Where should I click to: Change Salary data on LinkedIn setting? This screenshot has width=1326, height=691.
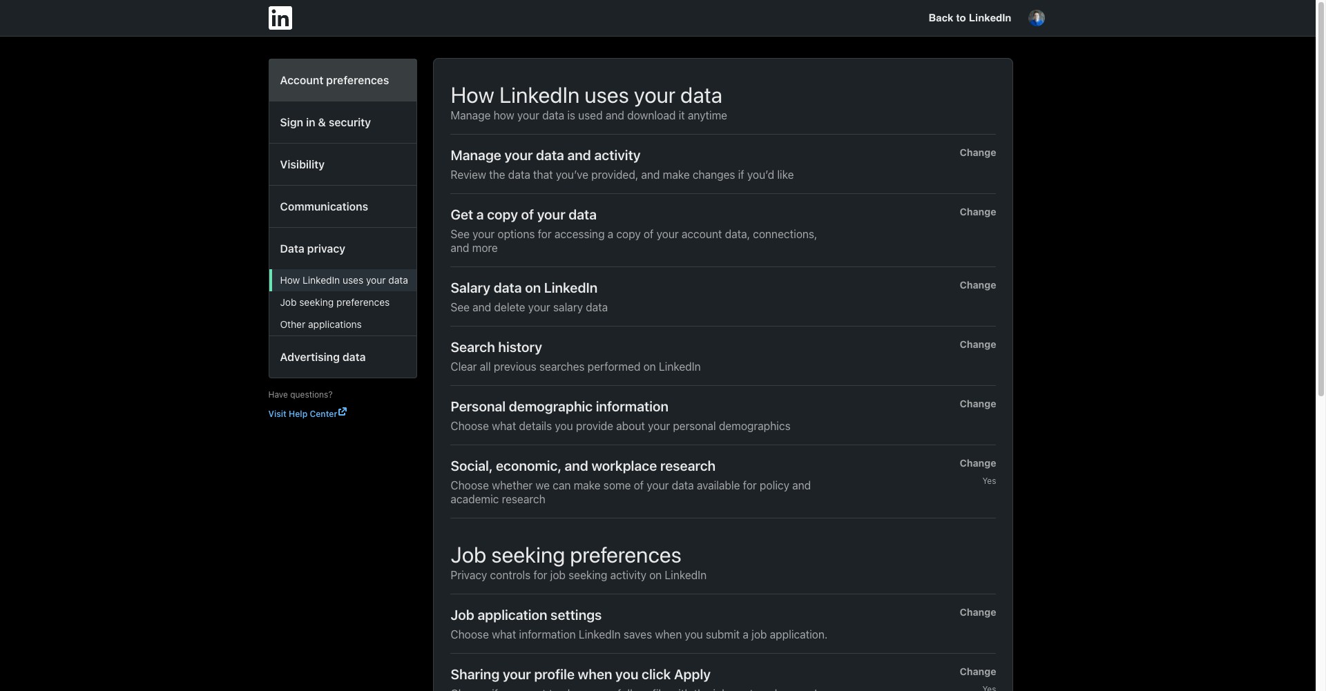pyautogui.click(x=977, y=286)
